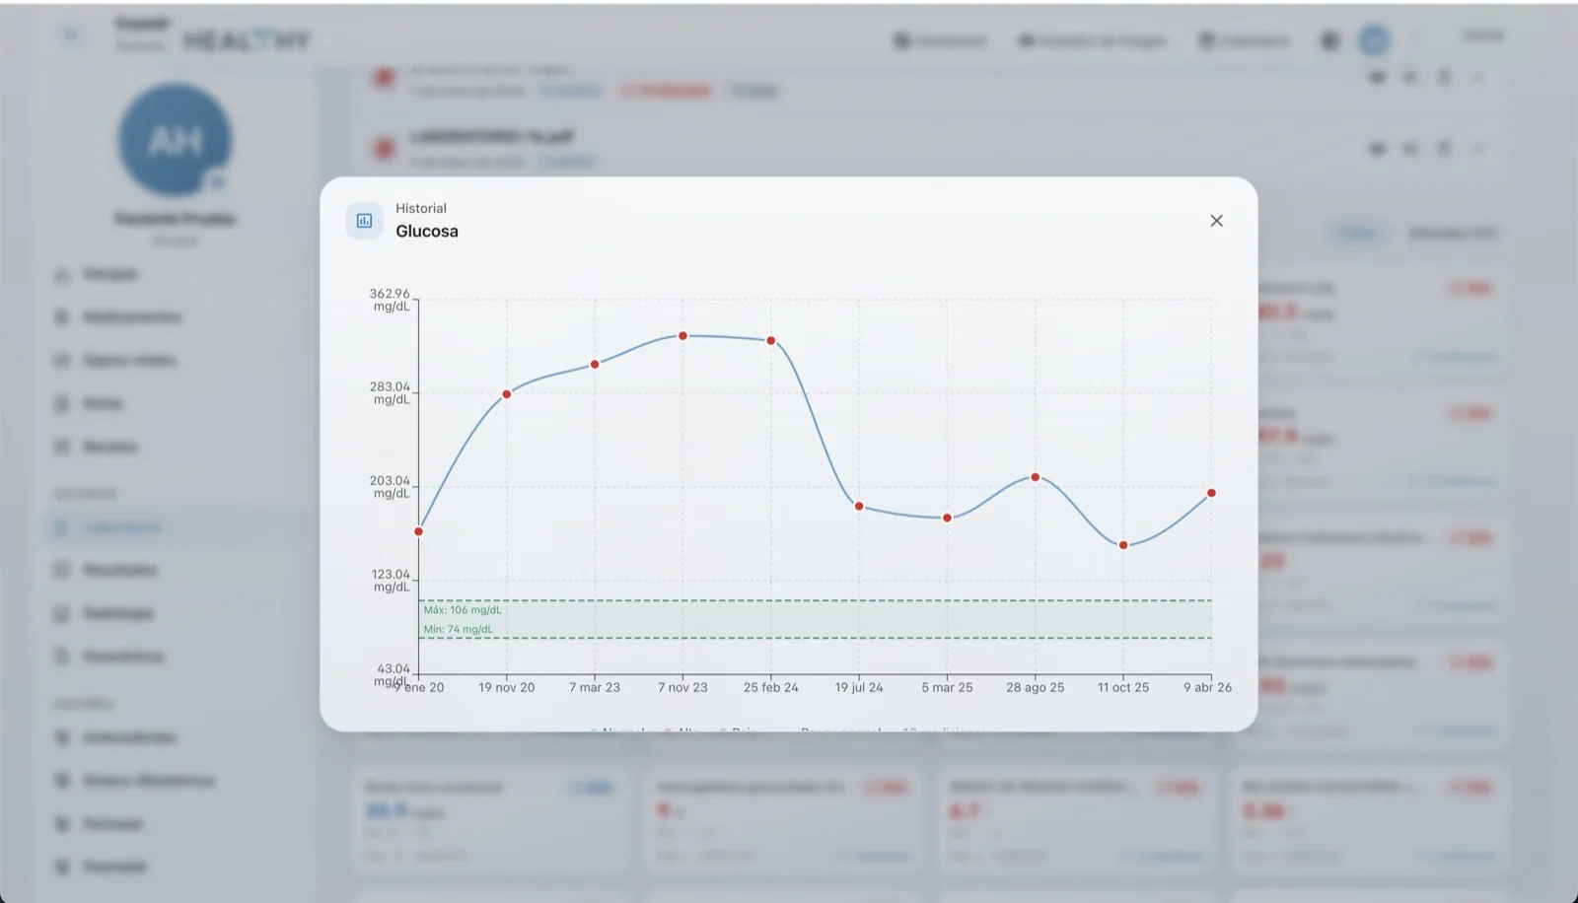
Task: Select the peak point at 7 nov 23
Action: [682, 336]
